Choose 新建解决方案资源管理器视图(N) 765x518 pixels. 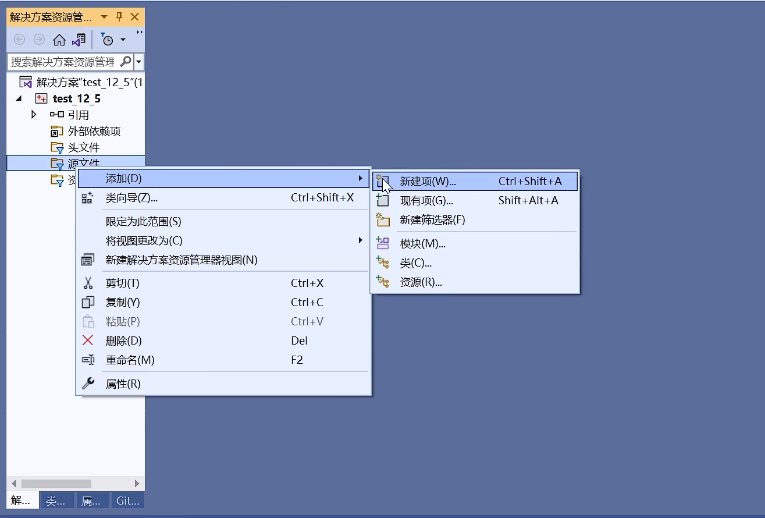[x=223, y=260]
